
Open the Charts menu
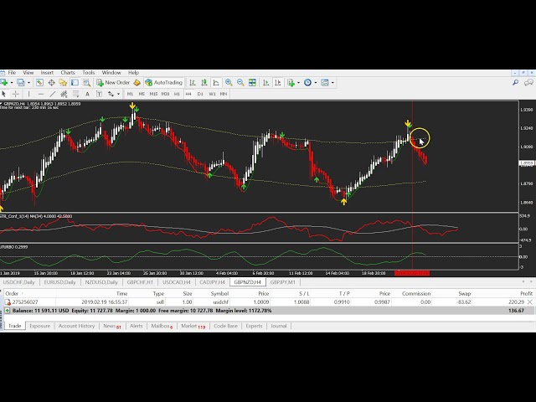[x=68, y=73]
